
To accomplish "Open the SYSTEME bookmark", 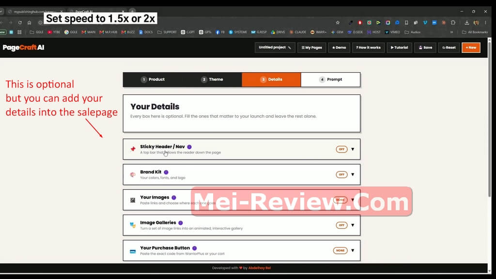I will 238,32.
